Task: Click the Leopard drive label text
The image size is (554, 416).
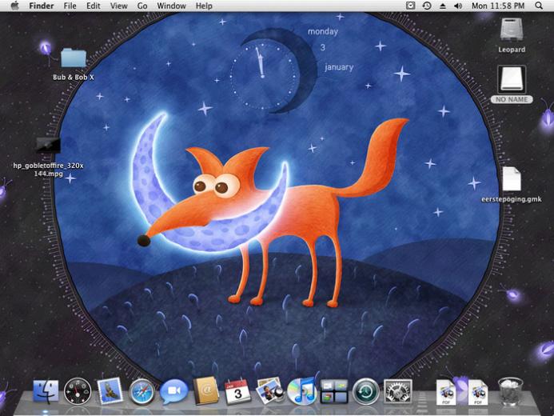Action: [512, 50]
